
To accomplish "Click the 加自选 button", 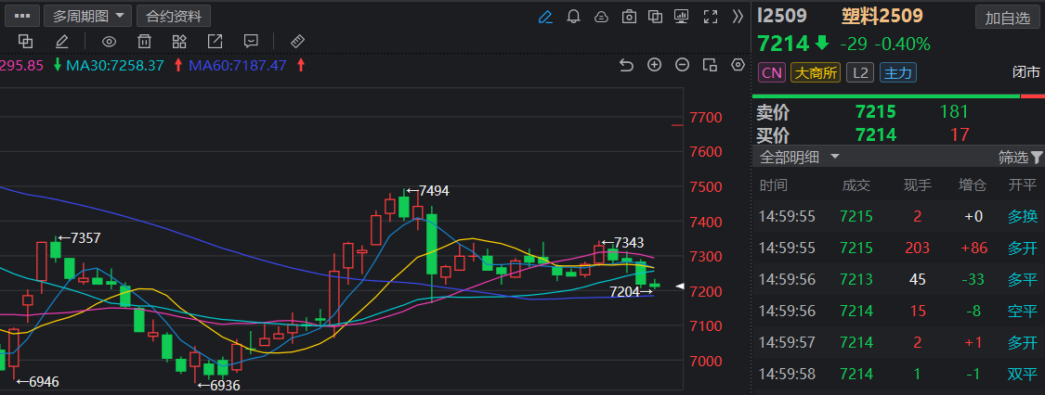I will click(x=1007, y=19).
